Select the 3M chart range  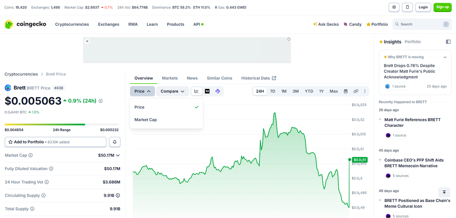coord(296,91)
